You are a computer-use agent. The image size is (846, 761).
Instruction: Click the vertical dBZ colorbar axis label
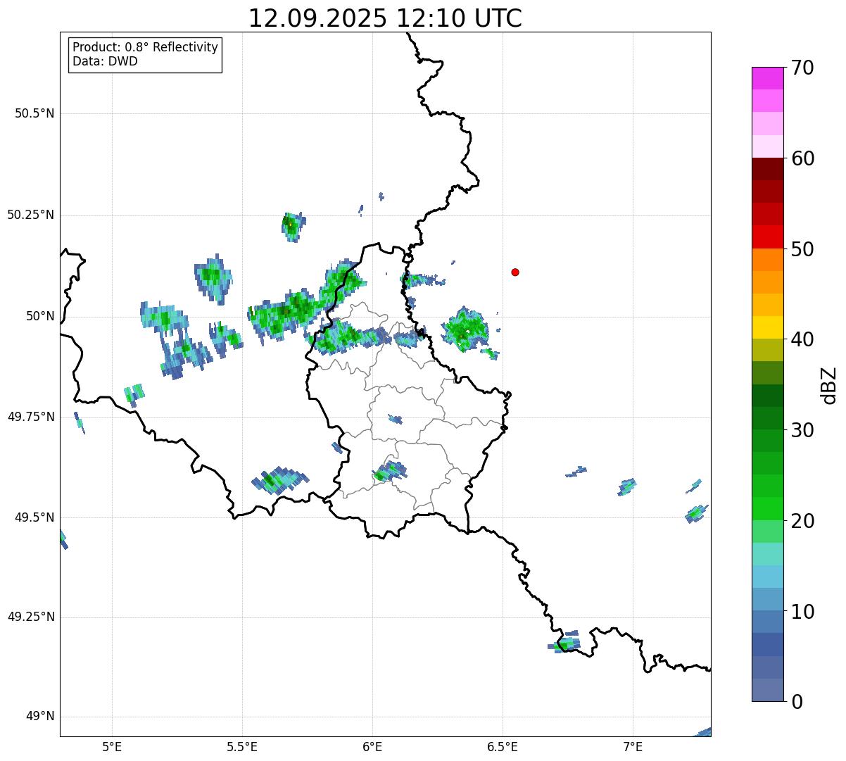[x=829, y=385]
